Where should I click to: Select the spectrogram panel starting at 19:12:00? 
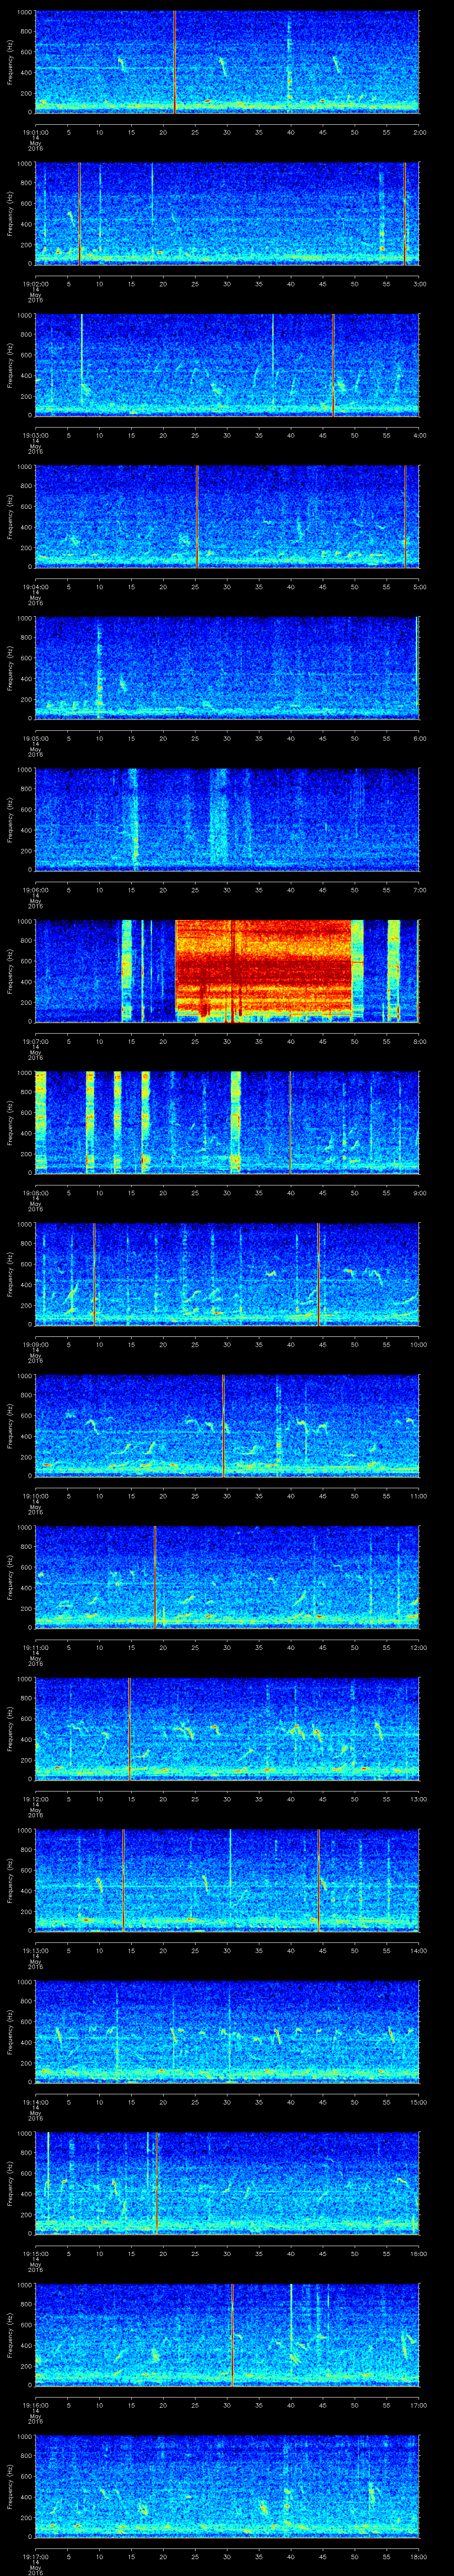click(227, 1728)
